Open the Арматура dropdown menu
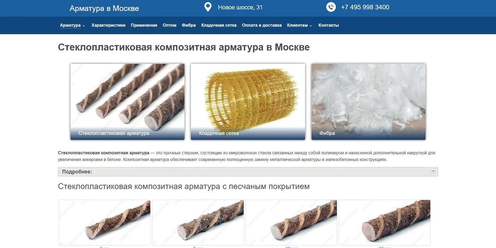The image size is (496, 248). pyautogui.click(x=72, y=26)
